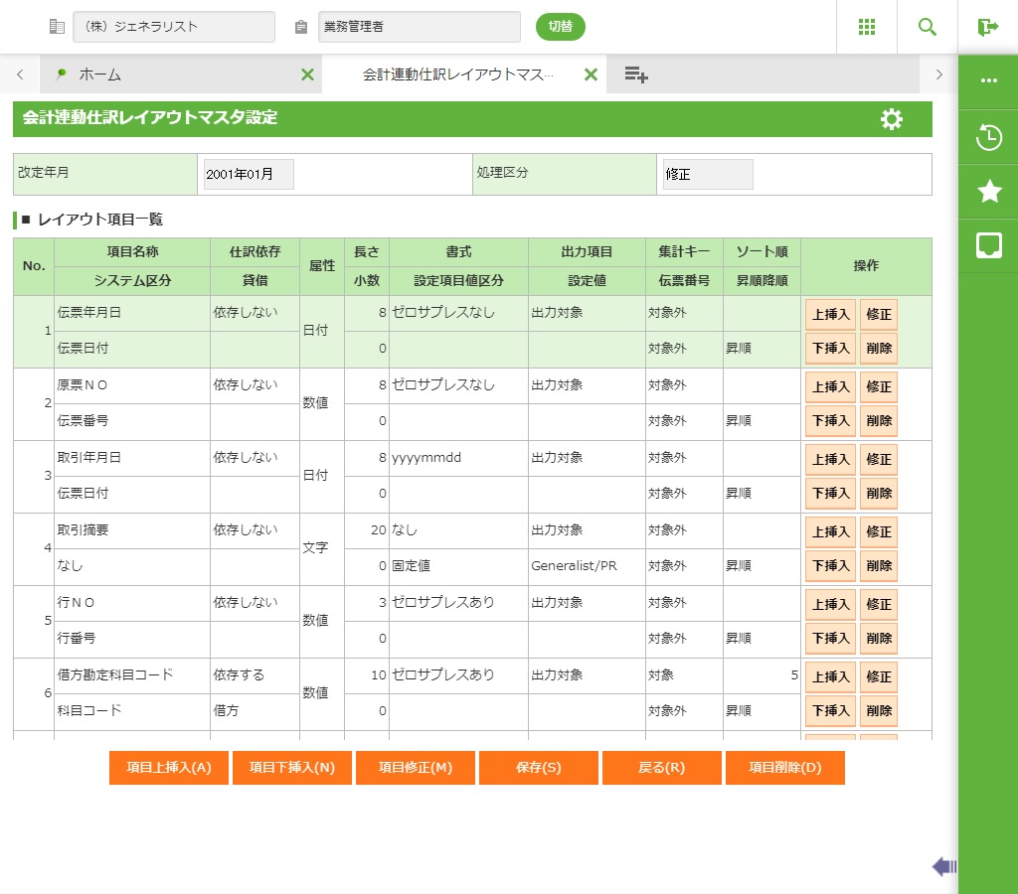Click the purple collapse arrow at bottom right
Viewport: 1018px width, 894px height.
[943, 867]
